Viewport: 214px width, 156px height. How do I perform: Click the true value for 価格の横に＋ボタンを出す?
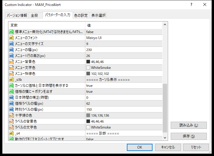click(90, 92)
